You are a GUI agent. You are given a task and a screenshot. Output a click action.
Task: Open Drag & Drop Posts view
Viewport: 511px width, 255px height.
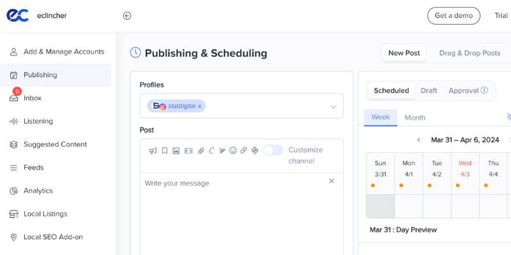pos(469,53)
